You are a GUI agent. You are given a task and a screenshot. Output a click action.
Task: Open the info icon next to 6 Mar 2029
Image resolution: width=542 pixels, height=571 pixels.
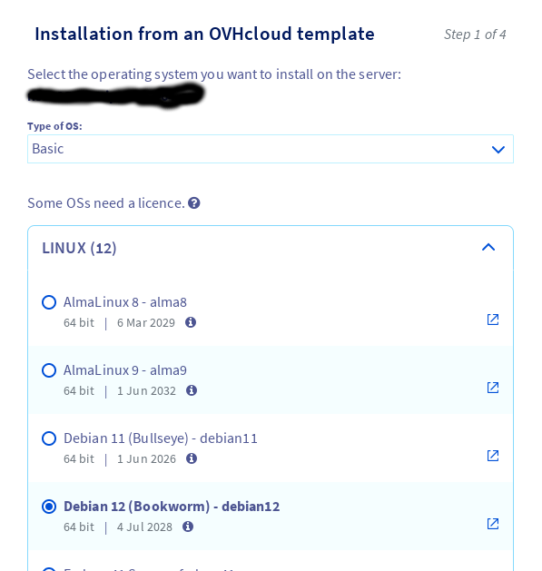coord(191,322)
